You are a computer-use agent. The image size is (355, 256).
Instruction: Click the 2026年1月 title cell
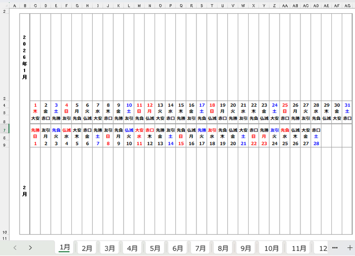pos(25,57)
